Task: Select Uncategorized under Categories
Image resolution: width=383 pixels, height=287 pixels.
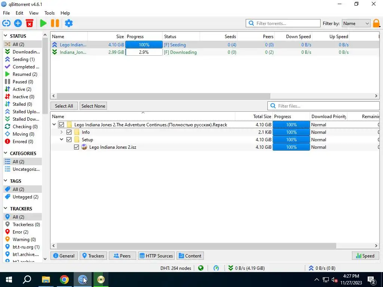Action: pos(22,169)
